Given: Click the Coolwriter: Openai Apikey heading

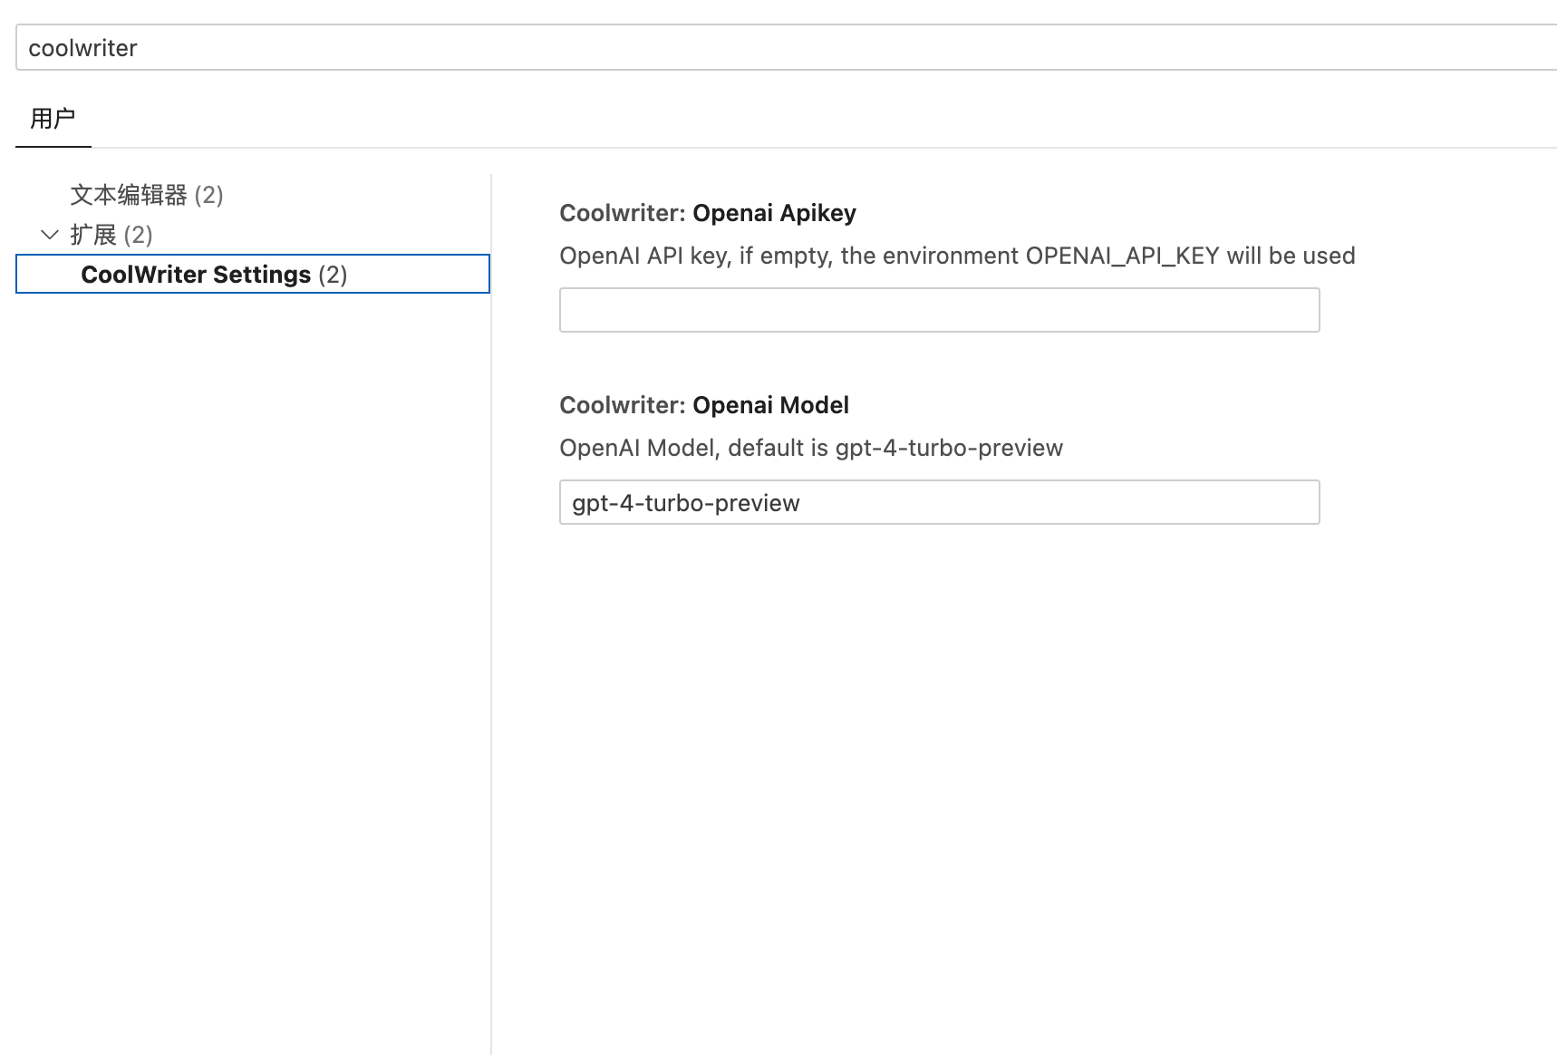Looking at the screenshot, I should point(708,213).
